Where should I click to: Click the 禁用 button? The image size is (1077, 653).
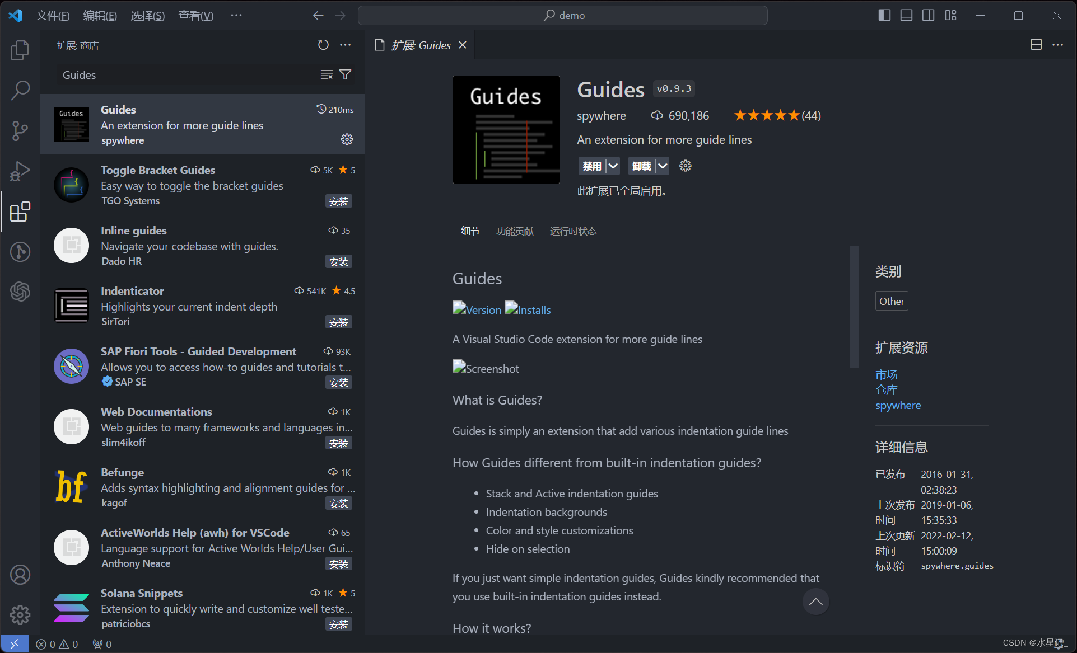click(592, 166)
